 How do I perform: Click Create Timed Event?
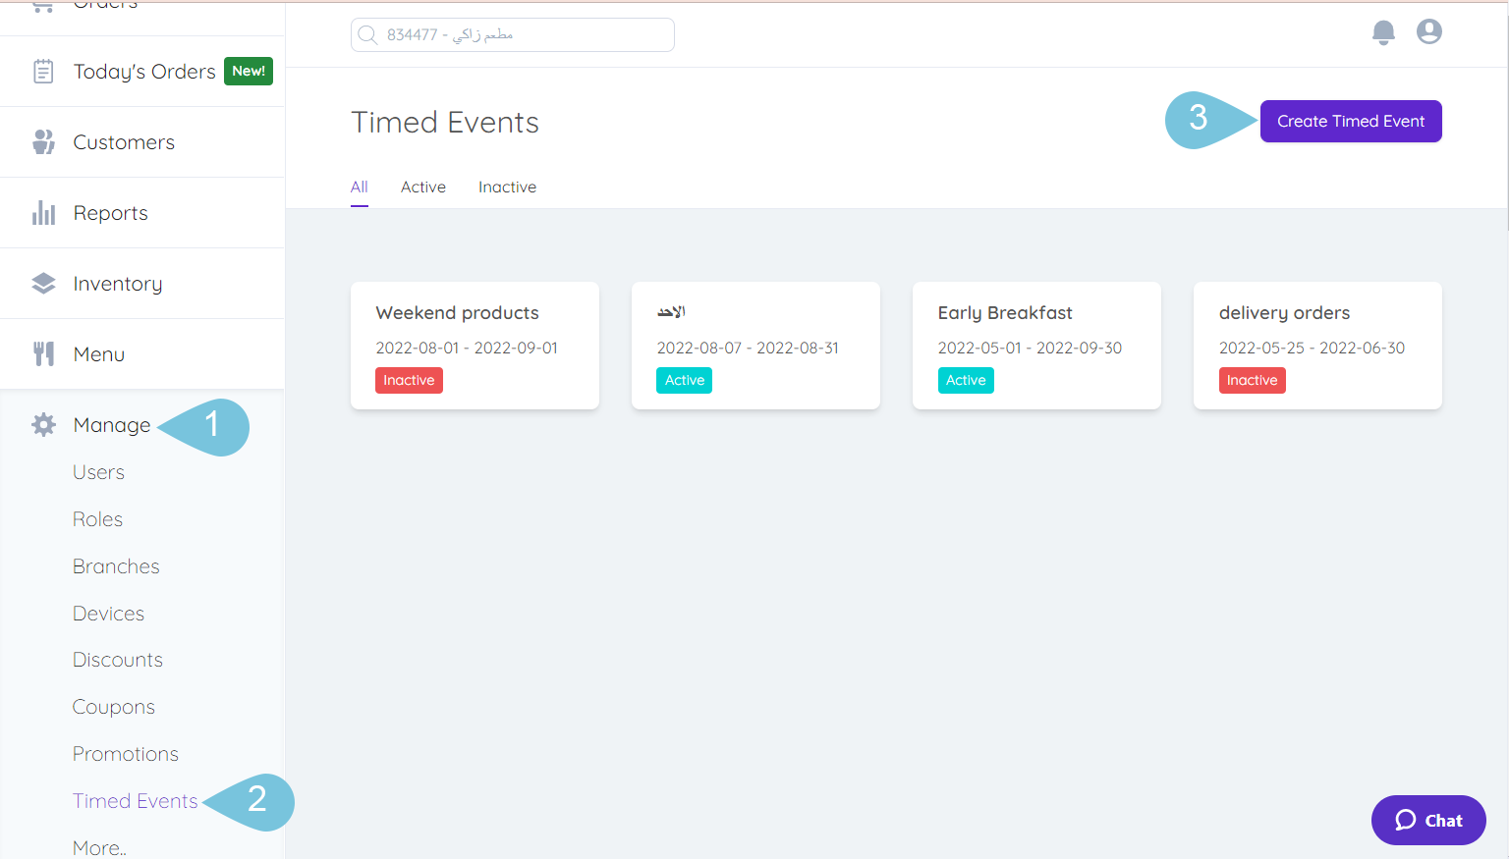click(x=1350, y=121)
